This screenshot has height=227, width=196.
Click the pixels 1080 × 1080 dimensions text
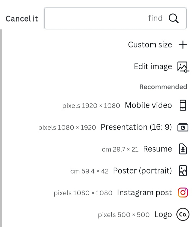[83, 193]
